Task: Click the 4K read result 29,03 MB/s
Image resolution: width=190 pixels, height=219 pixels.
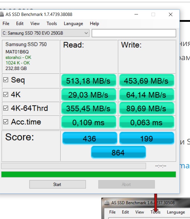Action: (89, 95)
